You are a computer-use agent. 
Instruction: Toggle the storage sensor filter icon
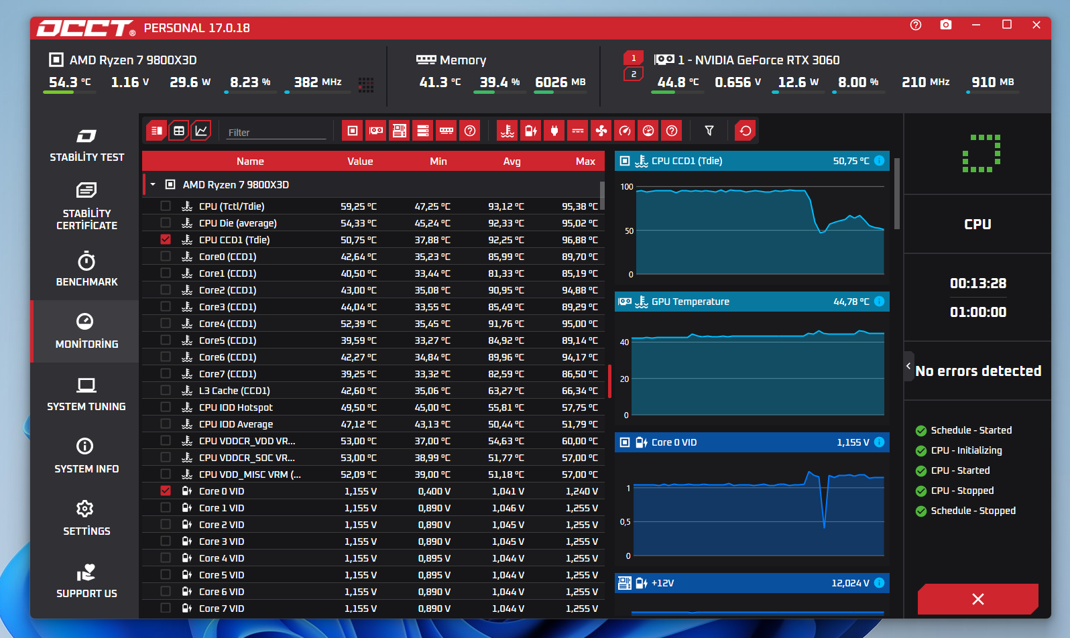(423, 131)
